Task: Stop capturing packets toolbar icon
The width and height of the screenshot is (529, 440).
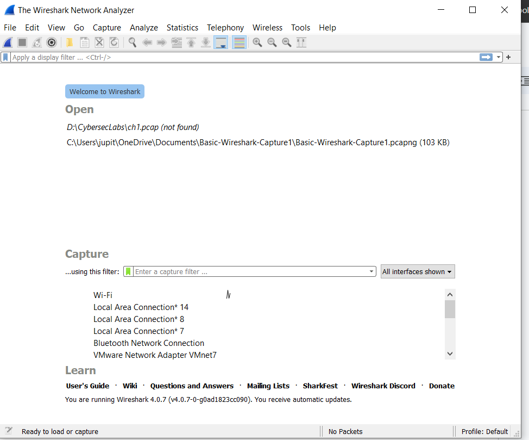Action: click(22, 42)
